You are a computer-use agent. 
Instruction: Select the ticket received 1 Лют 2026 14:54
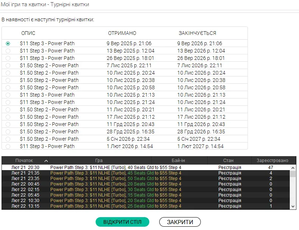click(x=8, y=146)
